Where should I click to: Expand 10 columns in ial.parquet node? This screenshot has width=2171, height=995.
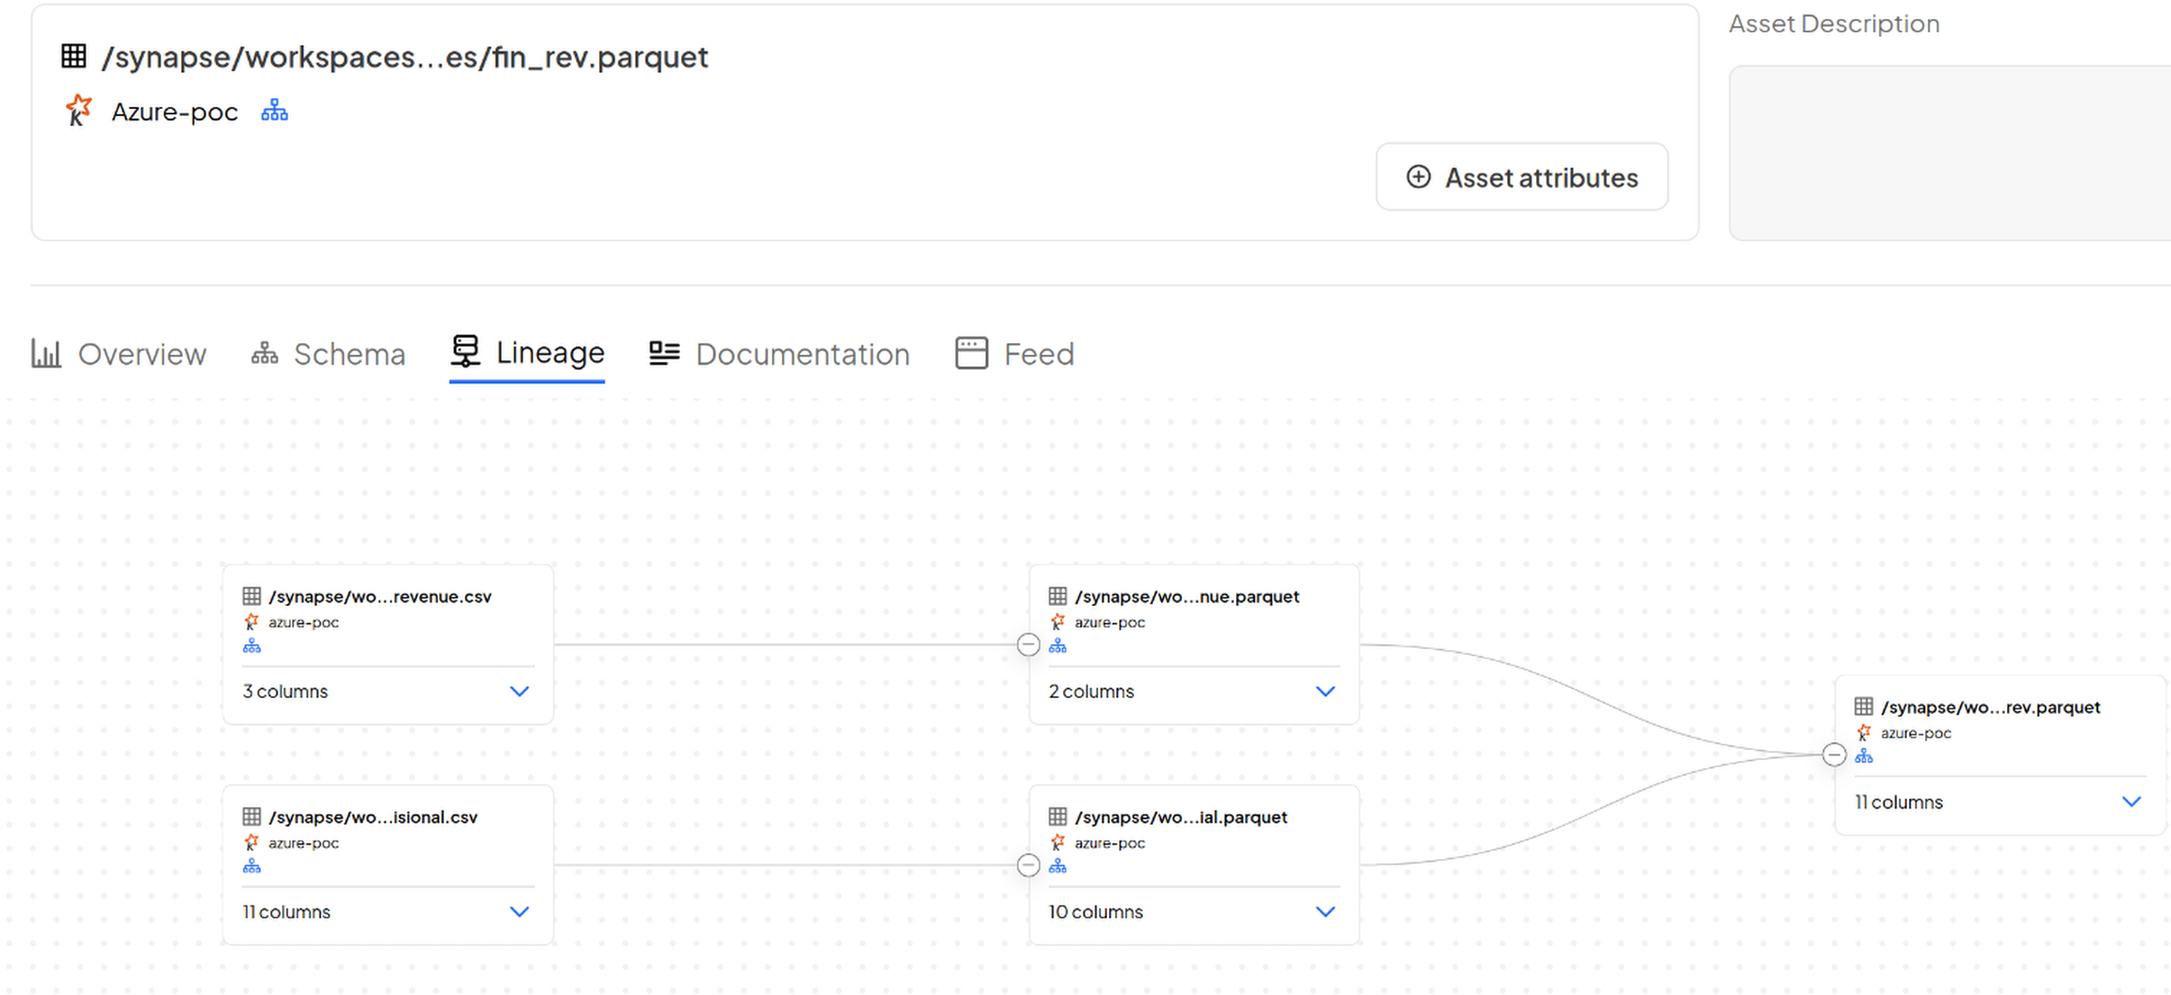click(x=1325, y=912)
